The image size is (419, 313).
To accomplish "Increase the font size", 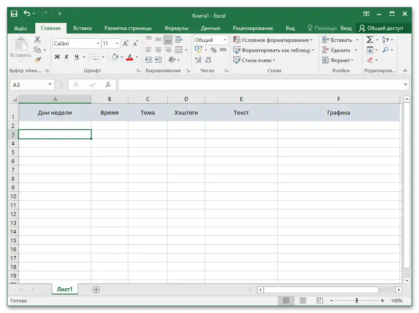I will 126,44.
